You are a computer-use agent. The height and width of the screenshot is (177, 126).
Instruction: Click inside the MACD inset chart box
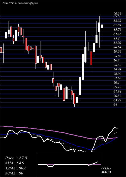tap(69, 164)
